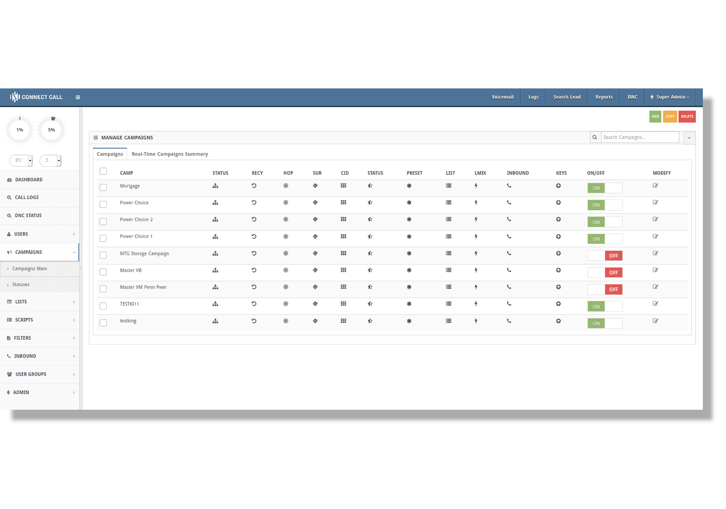Click the search magnifier icon in Manage Campaigns
This screenshot has height=509, width=726.
pyautogui.click(x=595, y=137)
